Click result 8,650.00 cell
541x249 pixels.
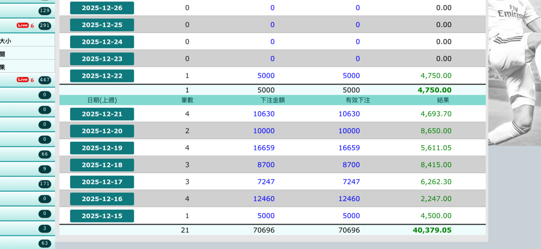(x=436, y=131)
